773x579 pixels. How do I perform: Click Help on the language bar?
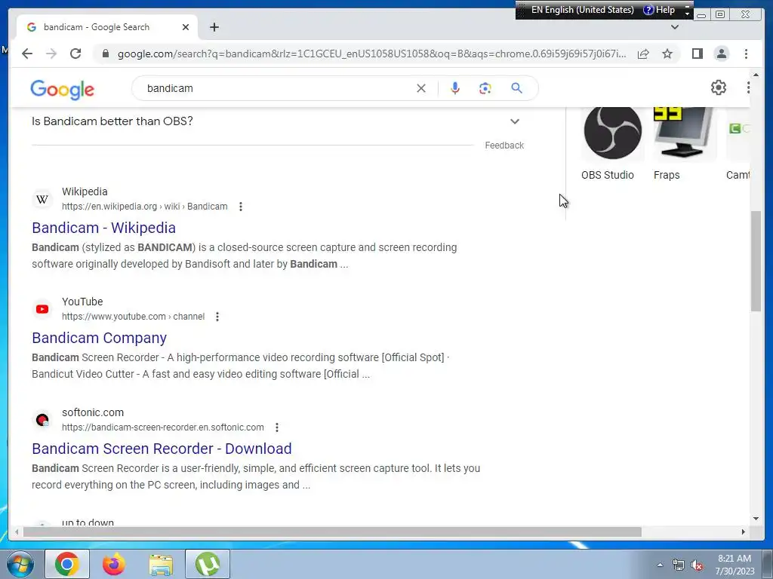(x=659, y=10)
